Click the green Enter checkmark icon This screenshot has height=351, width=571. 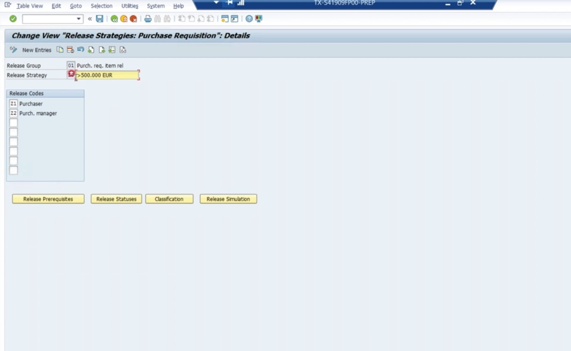coord(13,18)
